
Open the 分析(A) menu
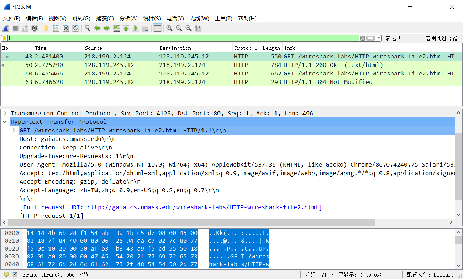128,19
